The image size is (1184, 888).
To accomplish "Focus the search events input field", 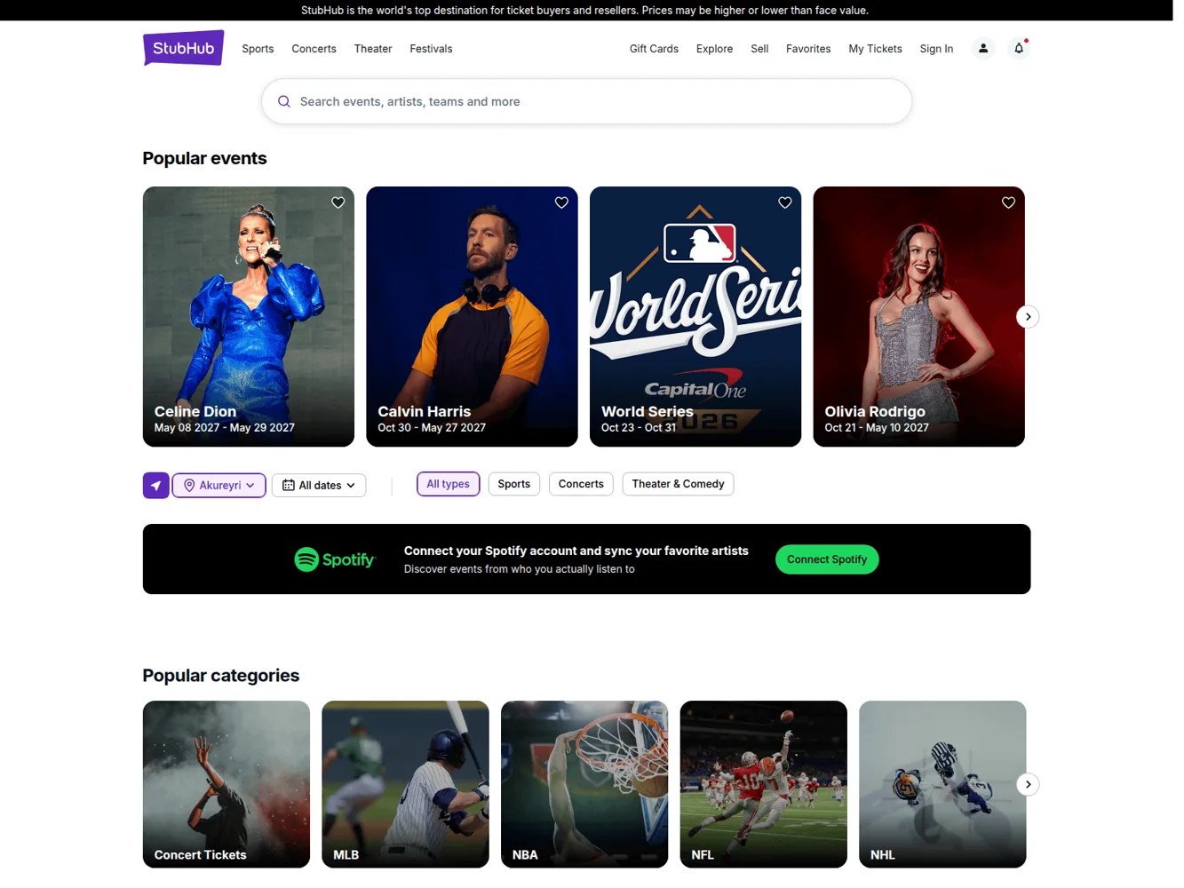I will 586,102.
